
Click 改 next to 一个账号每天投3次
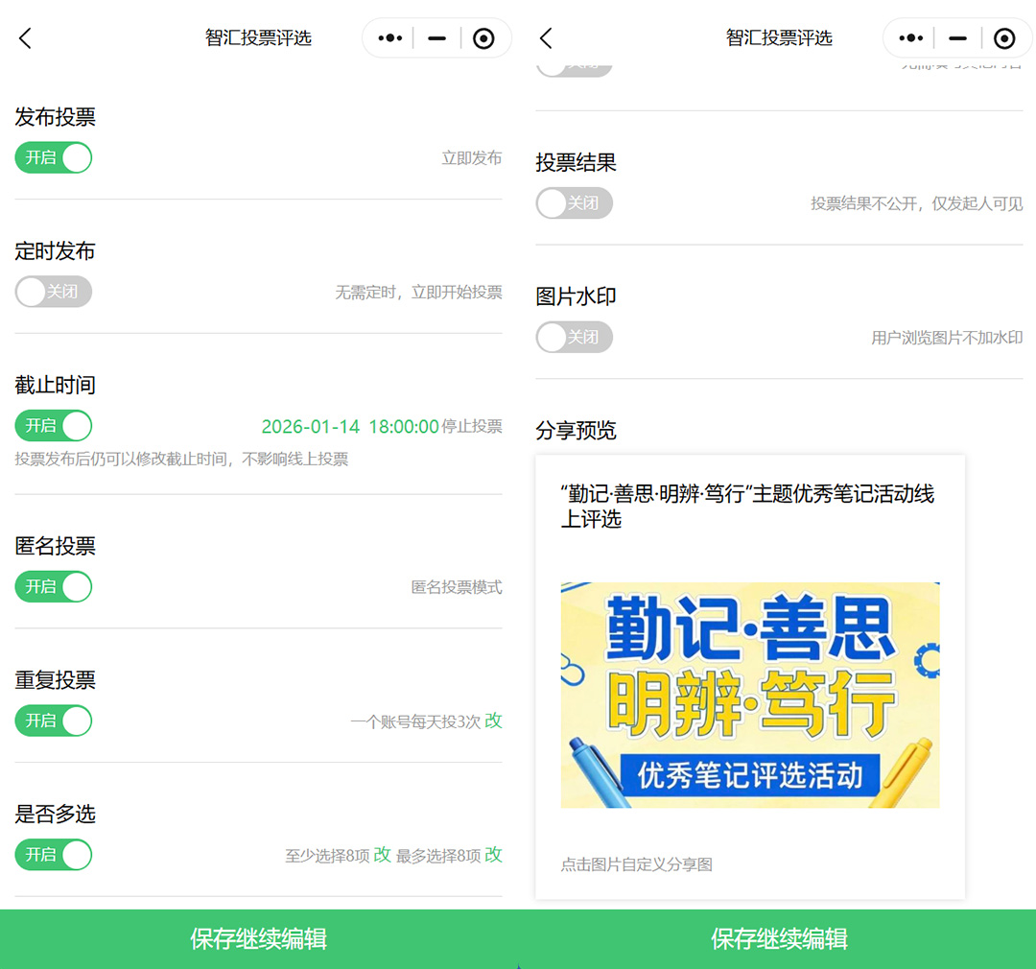coord(493,721)
